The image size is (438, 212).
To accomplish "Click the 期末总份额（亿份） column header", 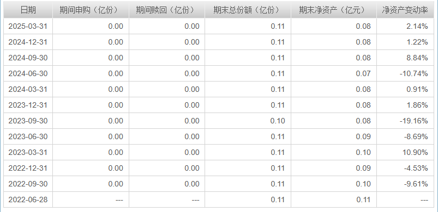I will (248, 10).
